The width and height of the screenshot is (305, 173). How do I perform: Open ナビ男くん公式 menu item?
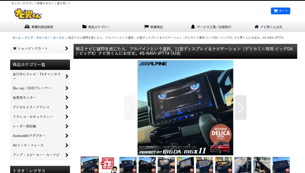268,27
